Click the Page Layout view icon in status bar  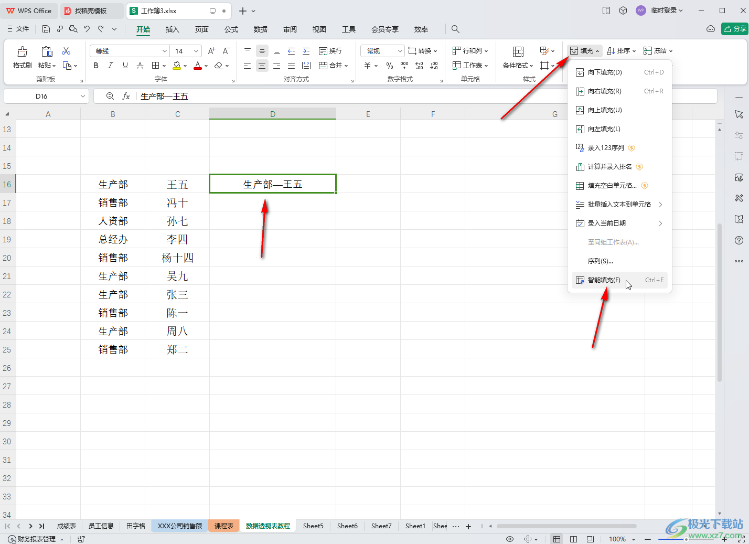pos(573,539)
